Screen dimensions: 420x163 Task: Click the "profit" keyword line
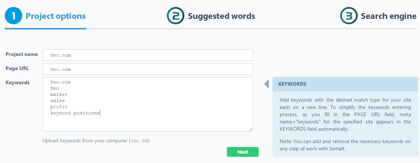(x=59, y=107)
